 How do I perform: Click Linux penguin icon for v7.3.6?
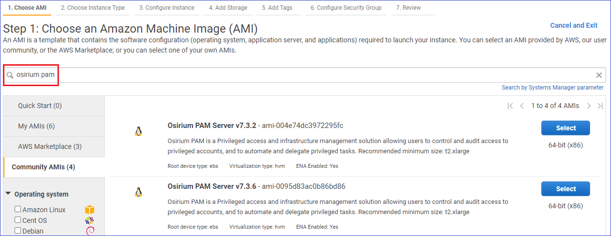click(x=138, y=192)
